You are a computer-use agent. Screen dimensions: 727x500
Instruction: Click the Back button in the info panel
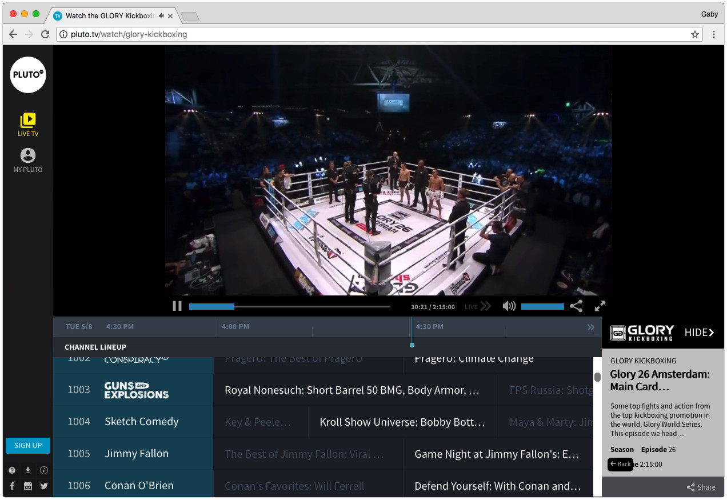point(620,464)
